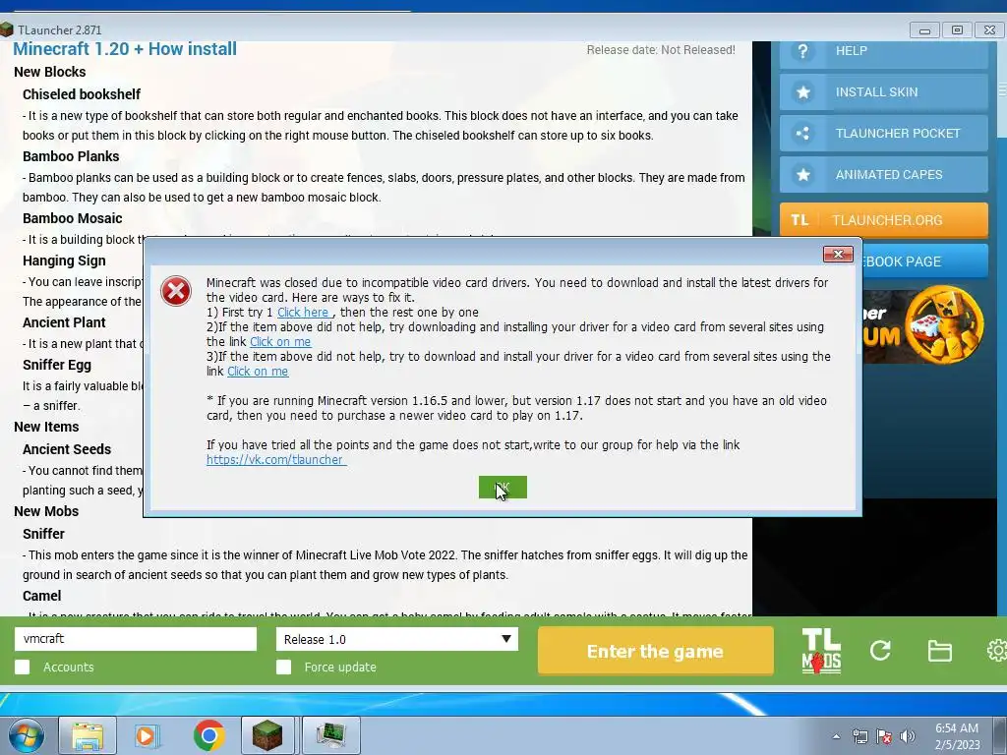The width and height of the screenshot is (1007, 755).
Task: Click the HELP question mark icon
Action: pos(802,51)
